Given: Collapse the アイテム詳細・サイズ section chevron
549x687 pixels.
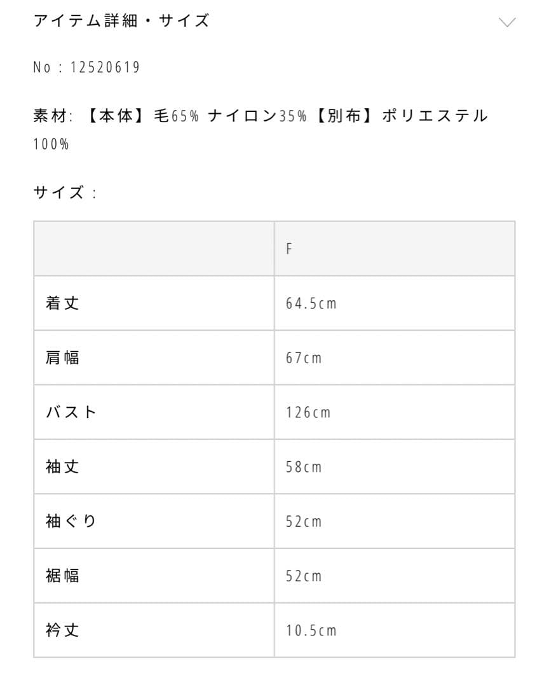Looking at the screenshot, I should coord(507,22).
